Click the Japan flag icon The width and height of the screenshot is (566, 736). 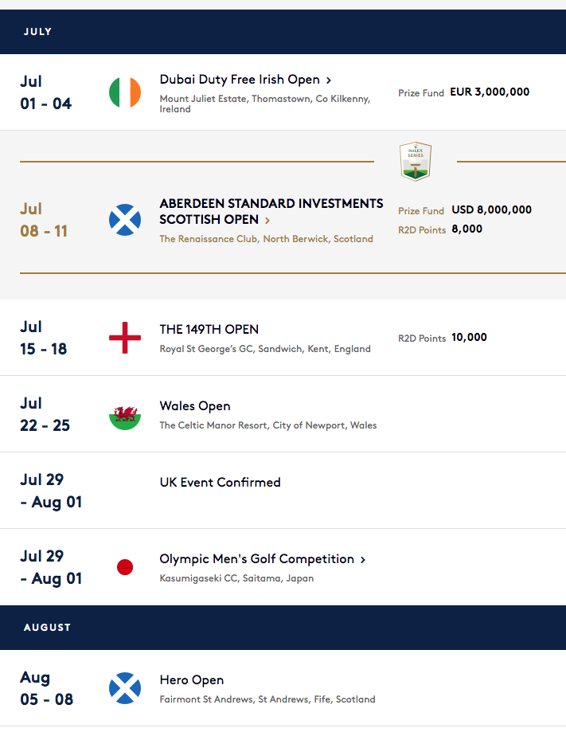click(125, 567)
